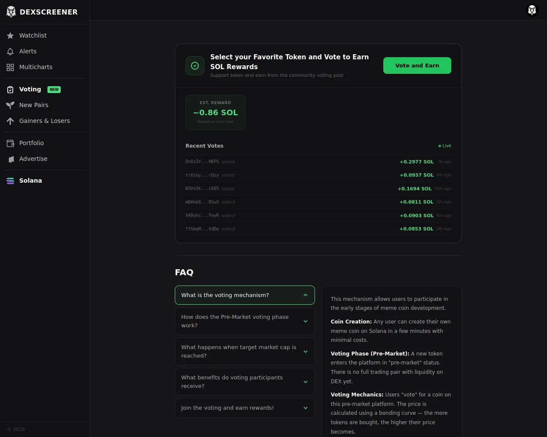This screenshot has height=437, width=547.
Task: Select the Voting menu entry
Action: (x=44, y=89)
